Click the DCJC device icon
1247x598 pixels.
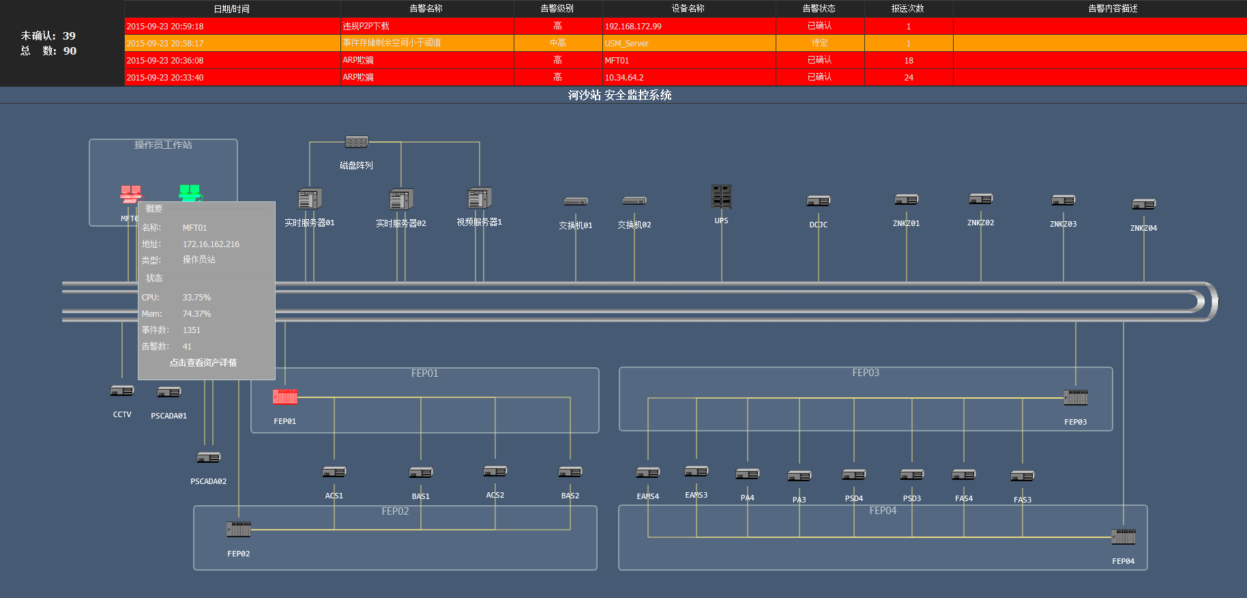click(818, 201)
